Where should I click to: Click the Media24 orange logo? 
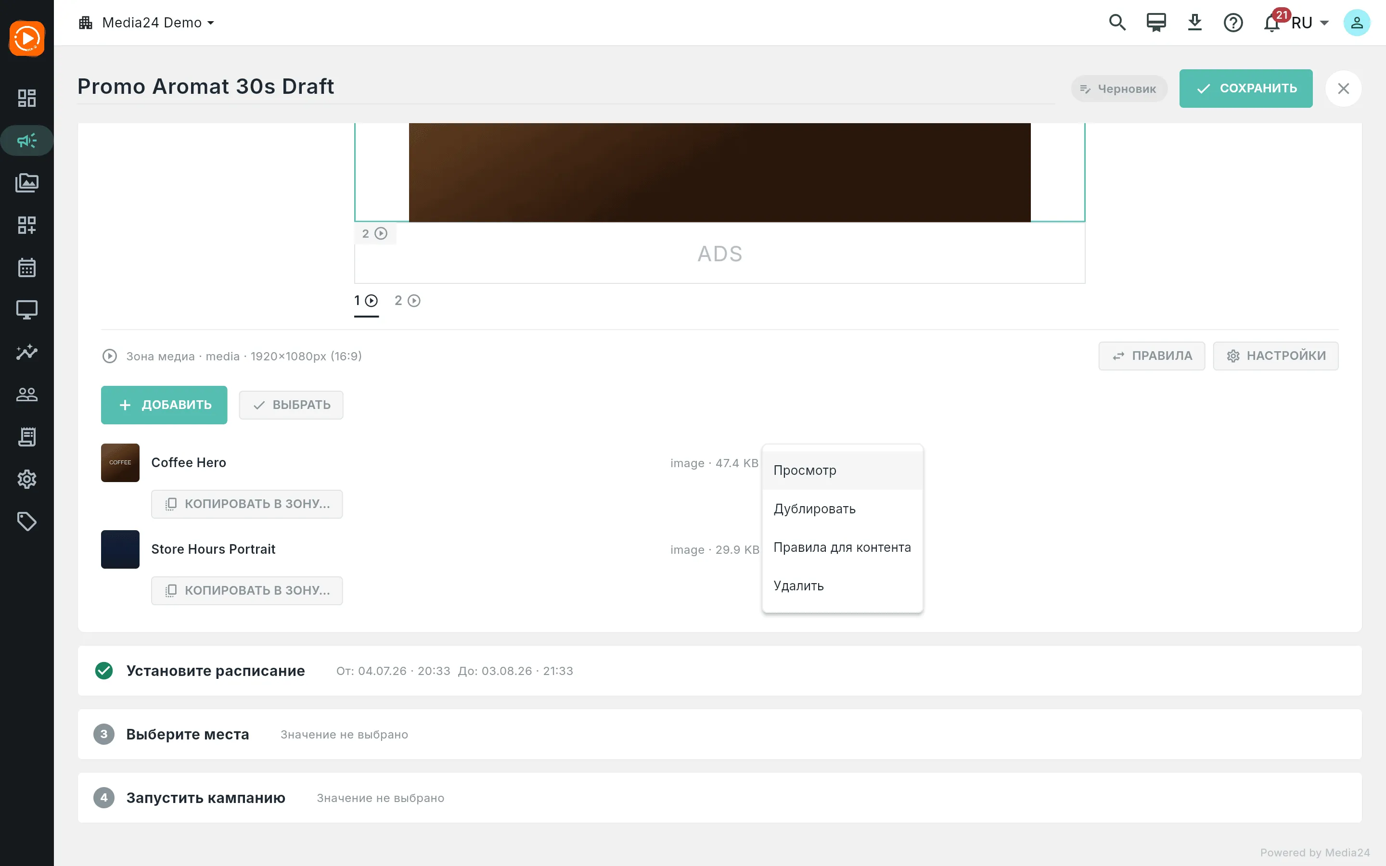pos(27,38)
